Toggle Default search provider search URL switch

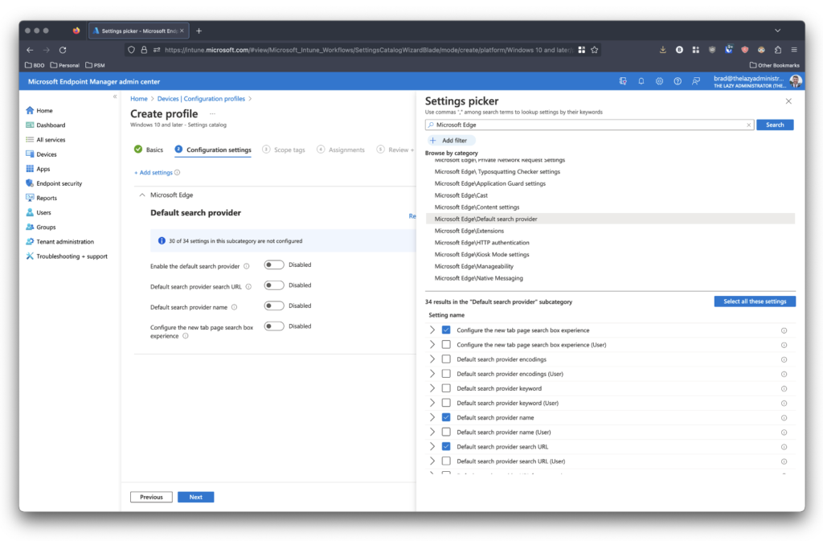click(x=274, y=285)
